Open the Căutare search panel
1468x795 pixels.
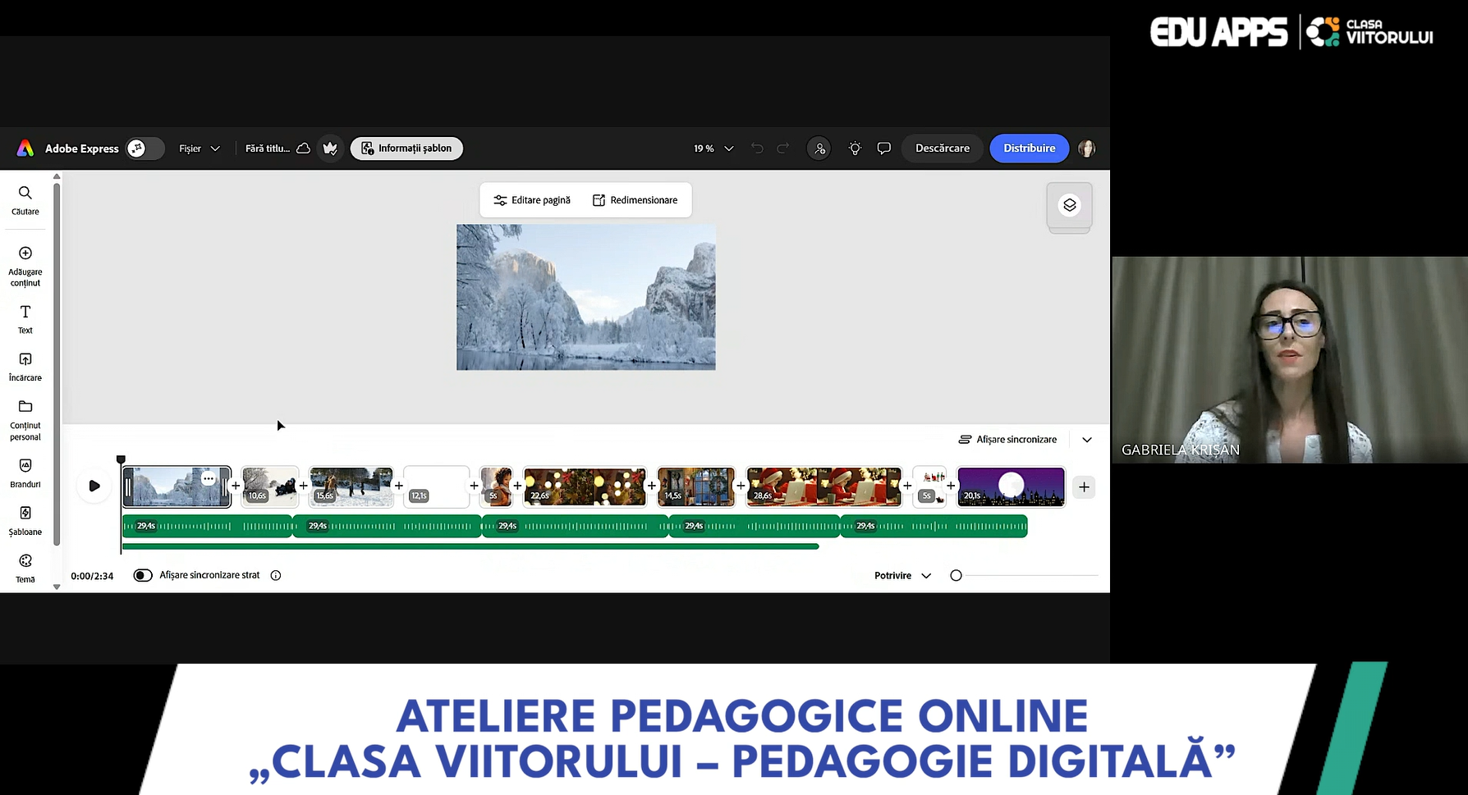25,200
